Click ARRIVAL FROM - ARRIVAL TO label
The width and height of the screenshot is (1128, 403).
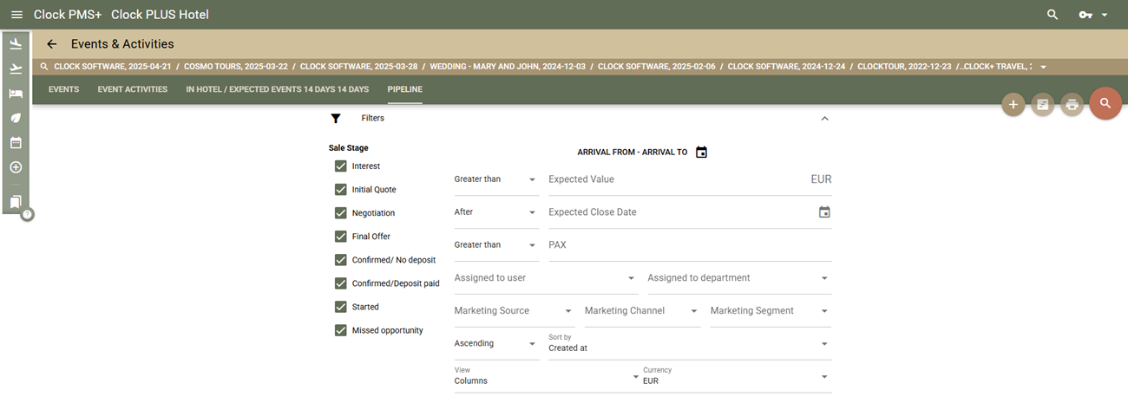(x=633, y=153)
